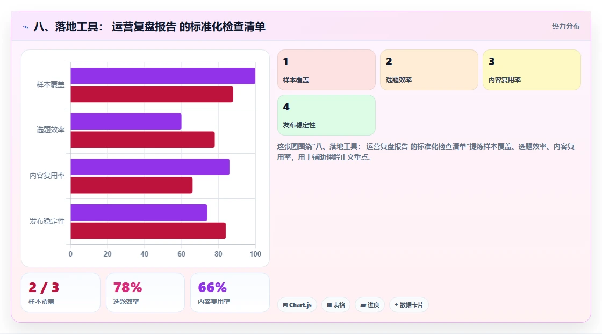Image resolution: width=602 pixels, height=334 pixels.
Task: Click the red 发布稳定性 bar
Action: tap(148, 231)
